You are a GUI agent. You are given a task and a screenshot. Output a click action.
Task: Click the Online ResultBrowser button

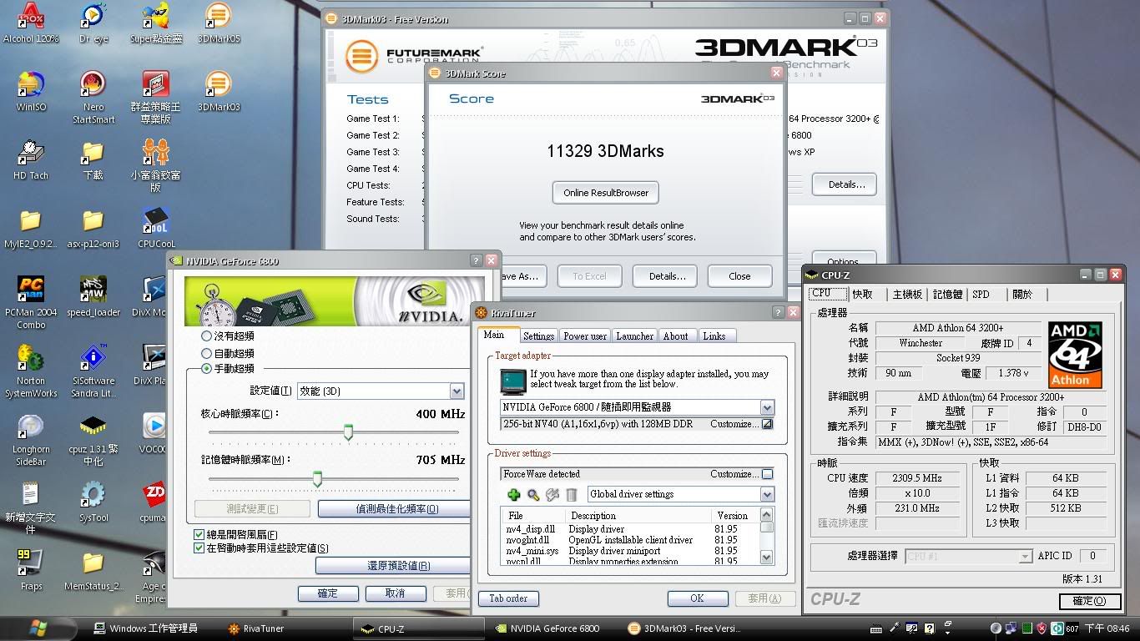tap(606, 193)
